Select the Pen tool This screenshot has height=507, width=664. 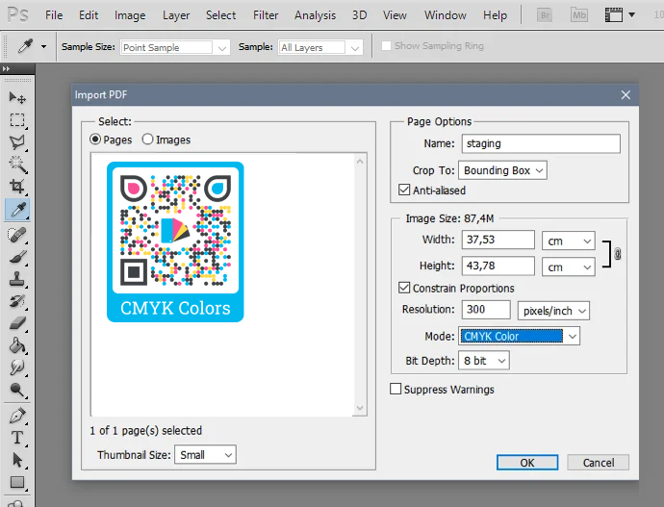17,416
